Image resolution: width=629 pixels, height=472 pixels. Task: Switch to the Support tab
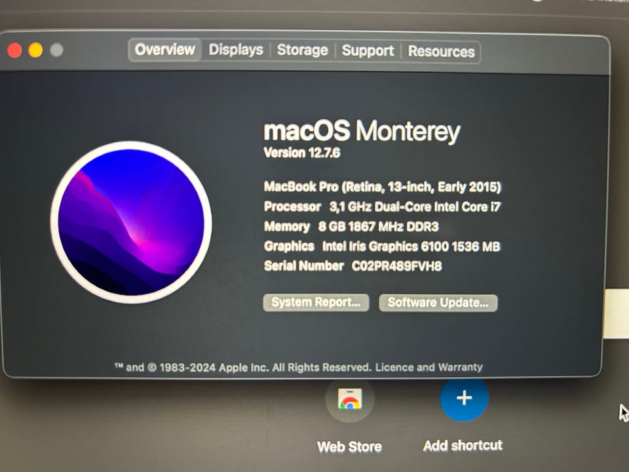click(368, 51)
